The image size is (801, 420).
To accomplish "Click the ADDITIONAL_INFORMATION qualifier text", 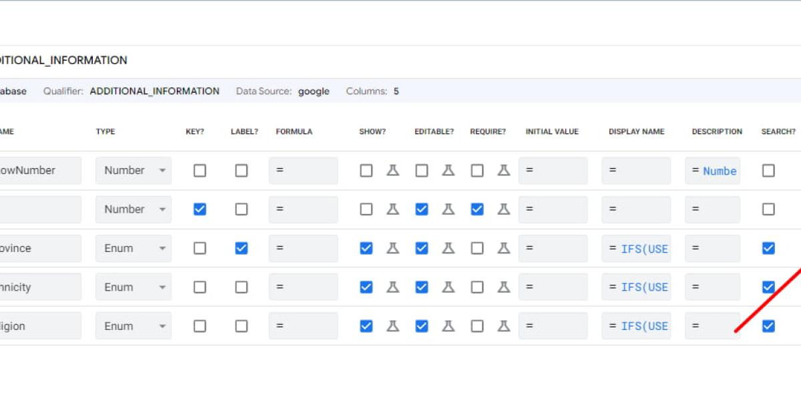I will (x=155, y=91).
